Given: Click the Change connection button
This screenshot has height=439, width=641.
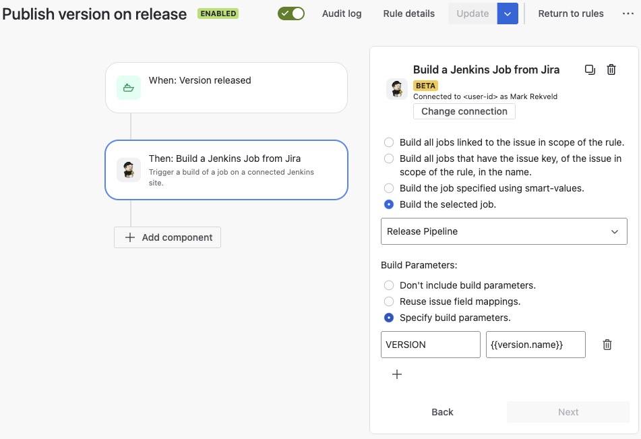Looking at the screenshot, I should pyautogui.click(x=464, y=111).
